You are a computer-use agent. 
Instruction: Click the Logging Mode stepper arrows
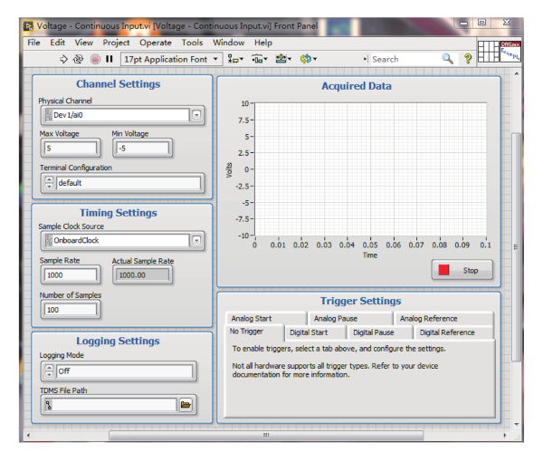(49, 371)
